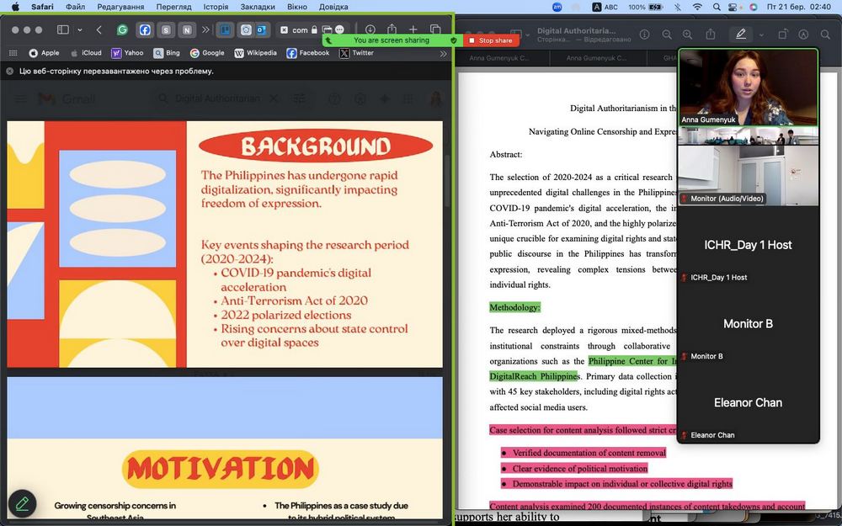The width and height of the screenshot is (842, 526).
Task: Expand the highlight pen options dropdown arrow
Action: pos(761,35)
